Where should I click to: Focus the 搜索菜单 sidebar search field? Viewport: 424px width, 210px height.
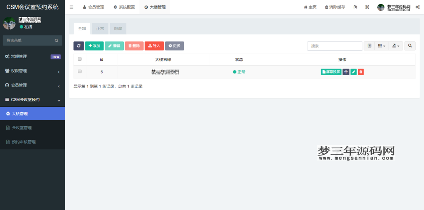29,40
